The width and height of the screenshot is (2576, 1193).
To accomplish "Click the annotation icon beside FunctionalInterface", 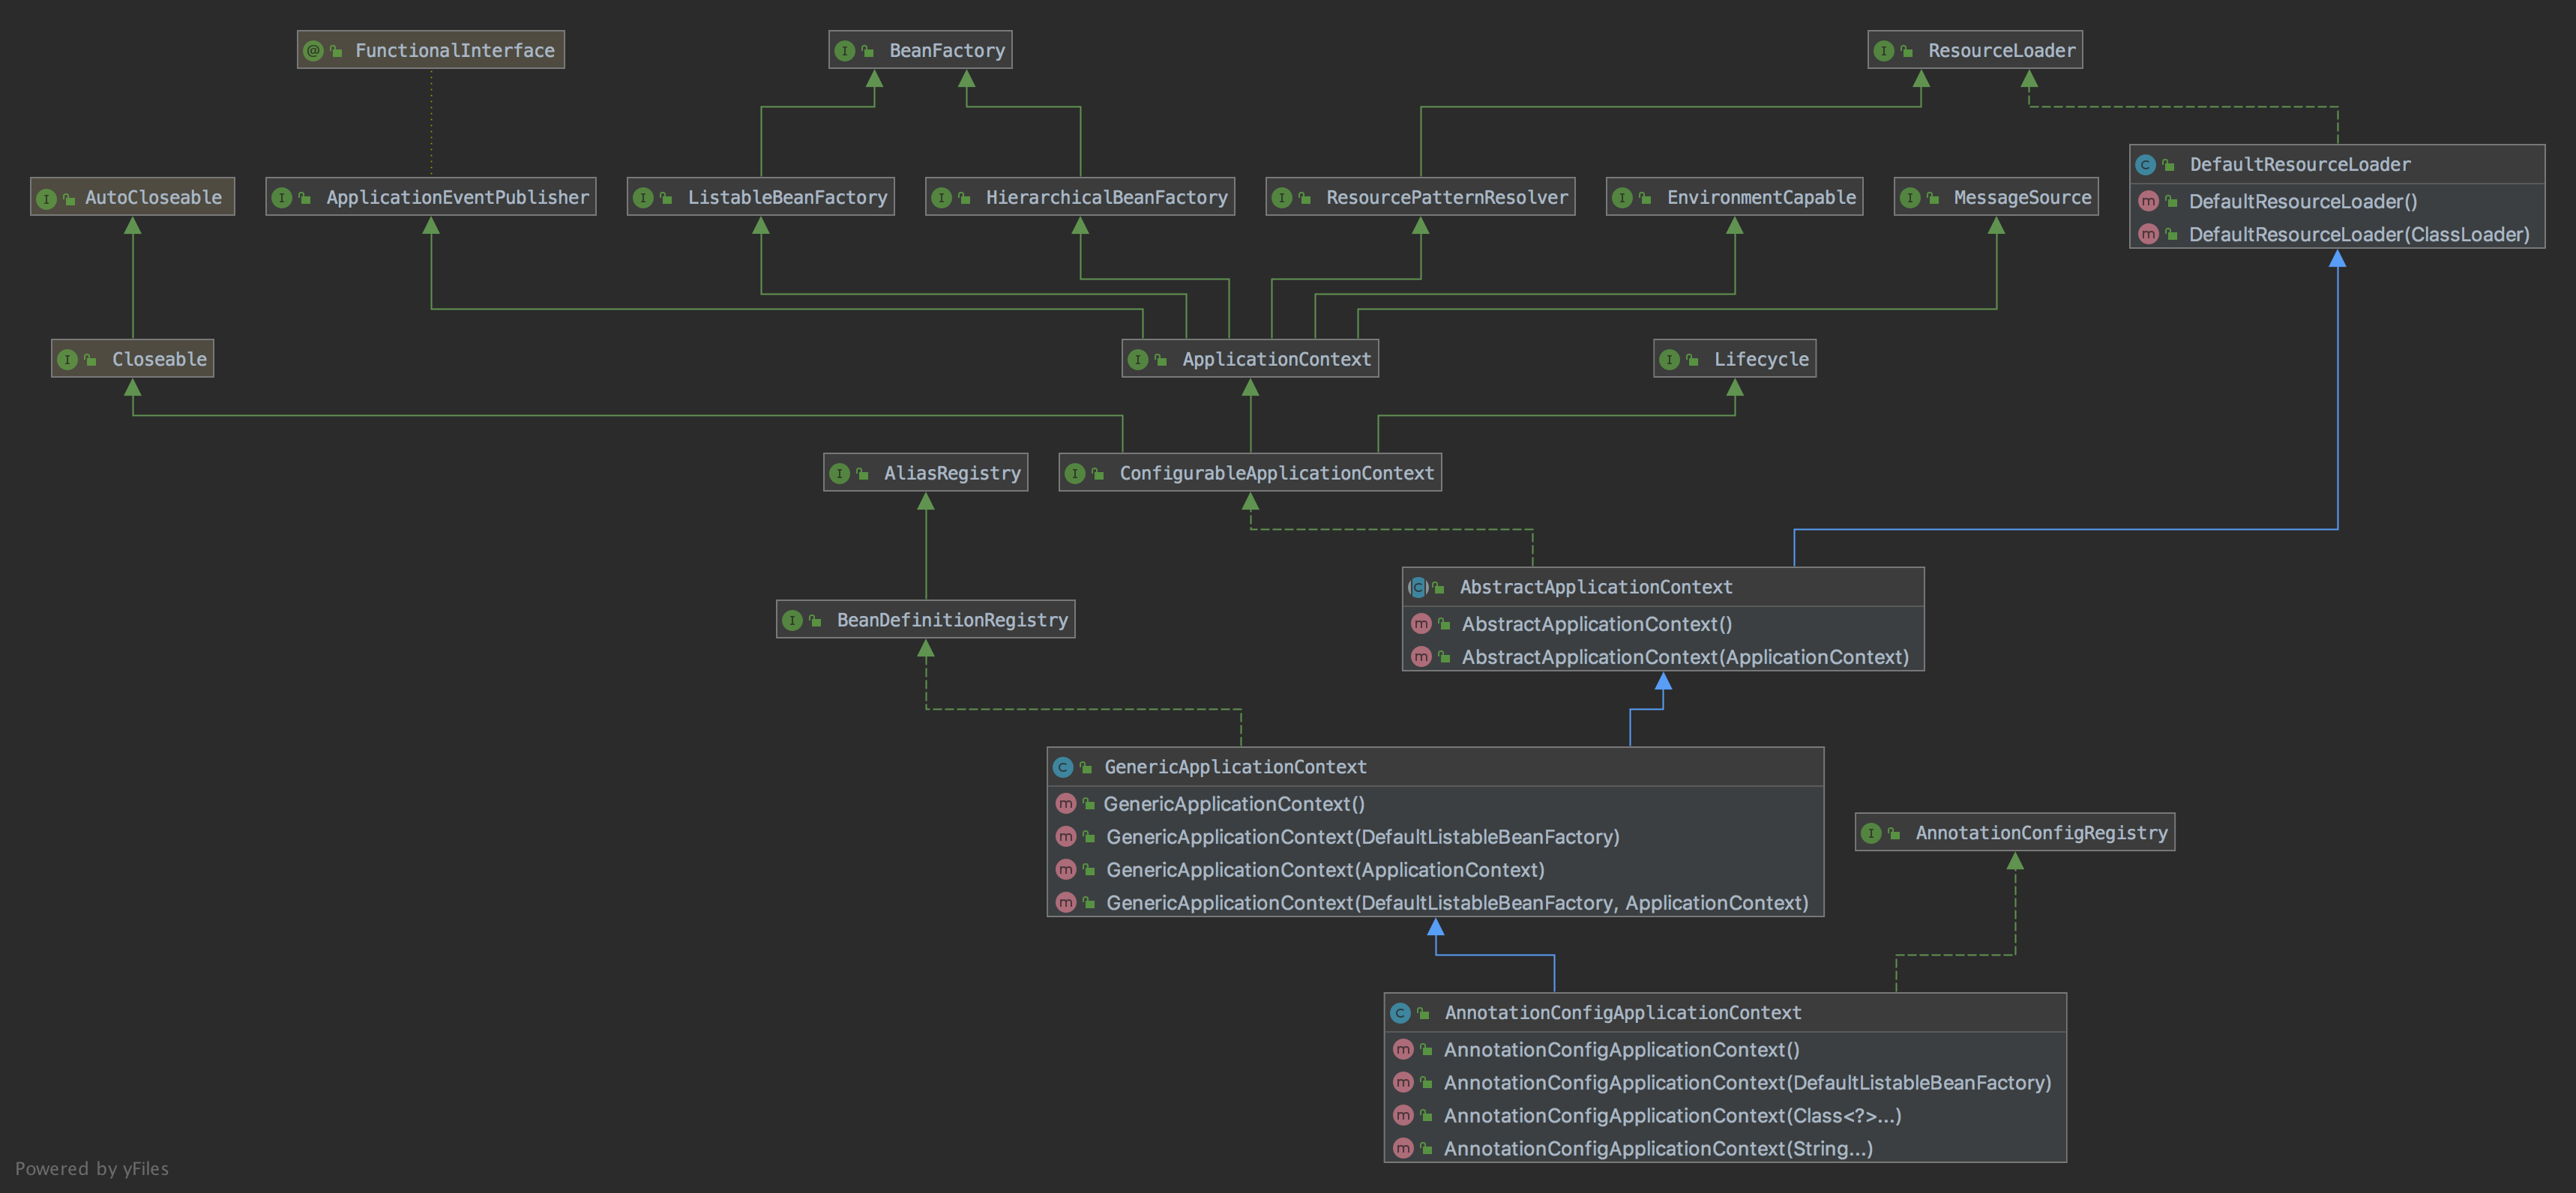I will pos(313,50).
